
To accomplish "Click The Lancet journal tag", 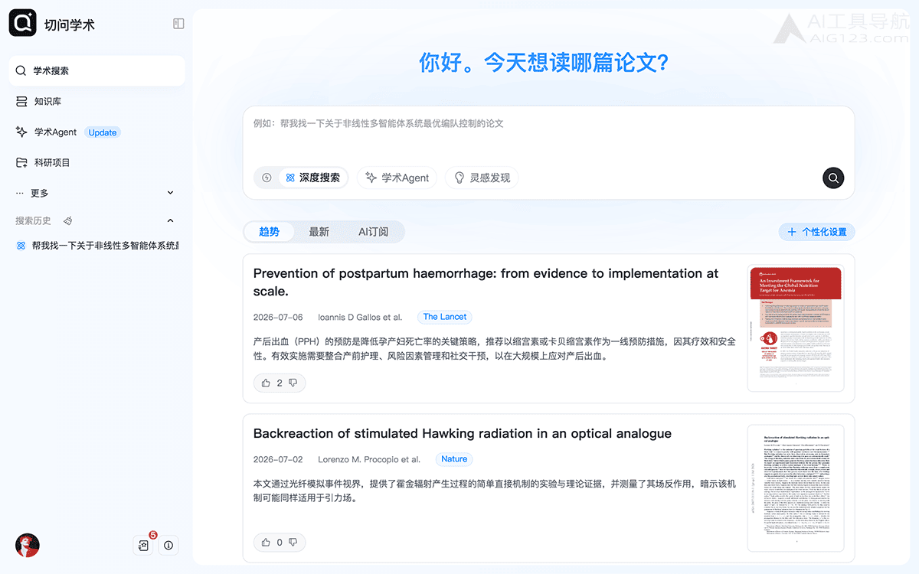I will [445, 317].
